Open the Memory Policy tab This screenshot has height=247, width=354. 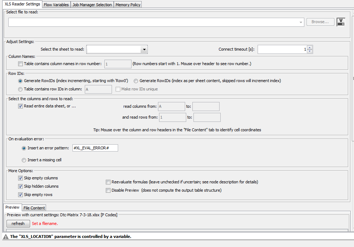click(128, 5)
